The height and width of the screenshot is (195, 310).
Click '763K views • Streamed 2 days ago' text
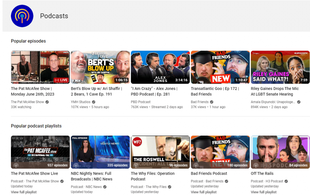click(x=157, y=107)
